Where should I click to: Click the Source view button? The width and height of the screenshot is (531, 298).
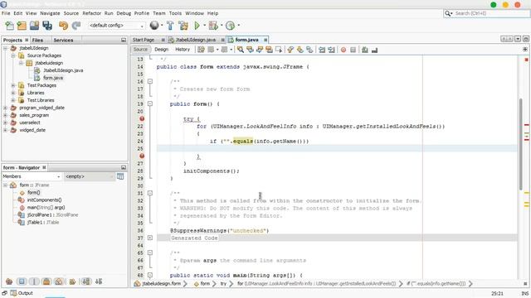tap(140, 50)
